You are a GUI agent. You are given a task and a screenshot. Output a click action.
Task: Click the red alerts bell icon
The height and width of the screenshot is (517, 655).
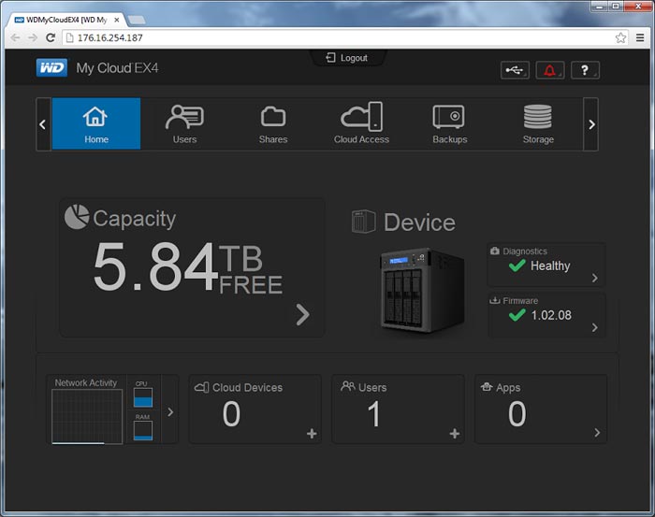[x=549, y=70]
